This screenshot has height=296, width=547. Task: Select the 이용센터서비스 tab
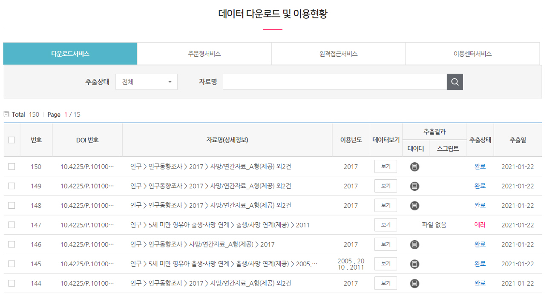[x=473, y=53]
